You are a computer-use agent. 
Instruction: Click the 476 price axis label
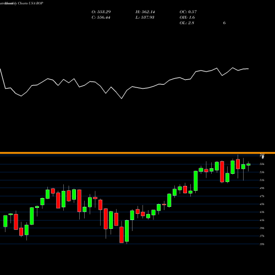click(262, 196)
